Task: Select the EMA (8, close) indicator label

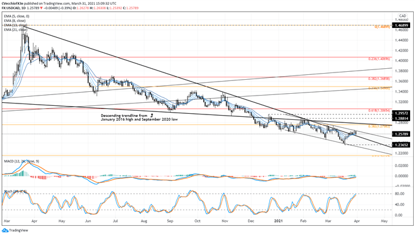Action: coord(15,21)
